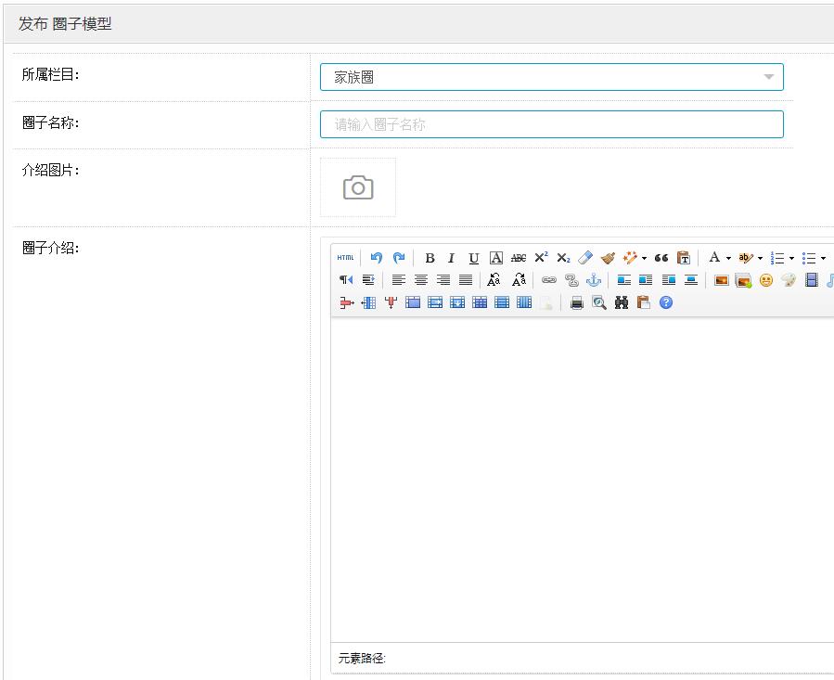Toggle italic formatting
Image resolution: width=834 pixels, height=680 pixels.
[452, 258]
